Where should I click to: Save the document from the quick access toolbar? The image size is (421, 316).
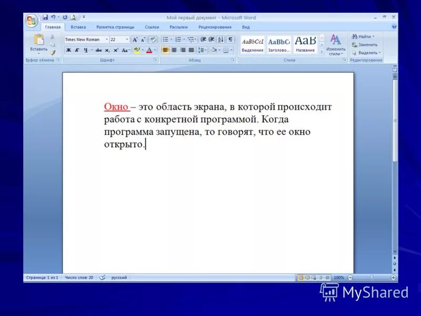tap(45, 17)
